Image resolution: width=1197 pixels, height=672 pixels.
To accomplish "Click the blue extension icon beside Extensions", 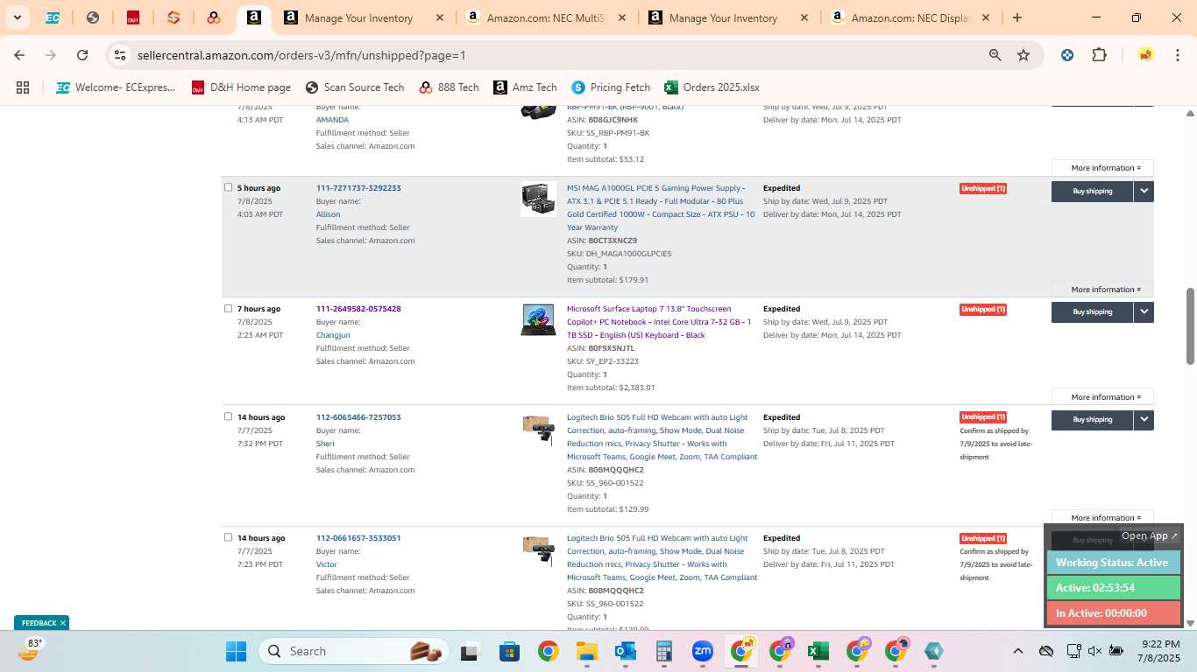I will click(1067, 55).
